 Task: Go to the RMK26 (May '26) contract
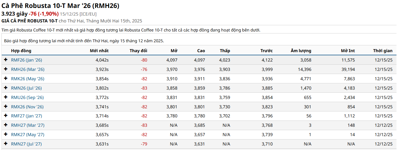pos(27,79)
